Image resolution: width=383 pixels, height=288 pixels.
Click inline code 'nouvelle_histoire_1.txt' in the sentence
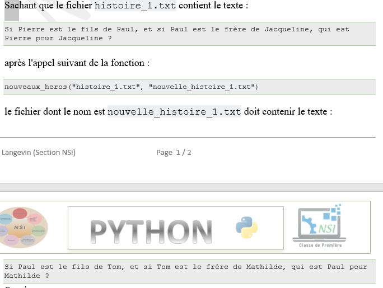click(x=174, y=112)
